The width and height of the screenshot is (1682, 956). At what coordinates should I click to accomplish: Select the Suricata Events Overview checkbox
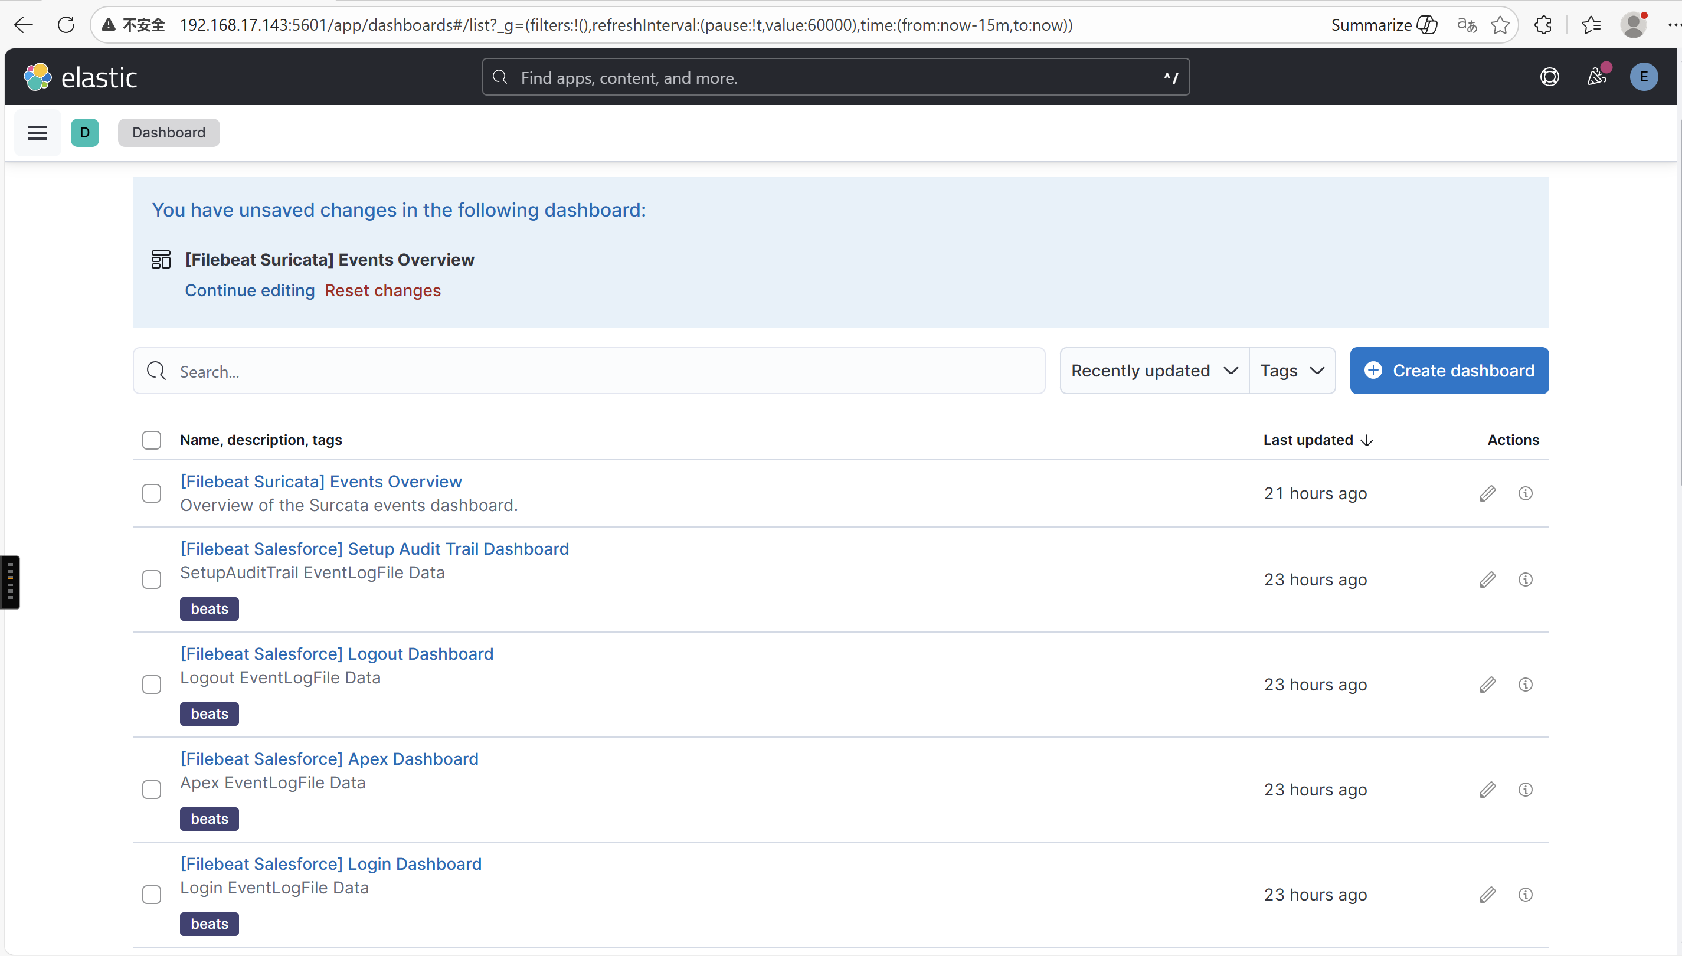[152, 494]
